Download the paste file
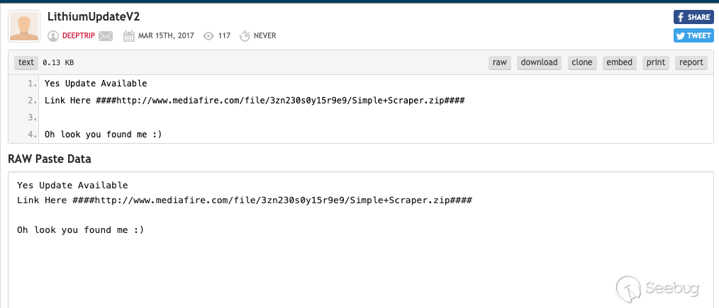The height and width of the screenshot is (308, 719). click(539, 62)
